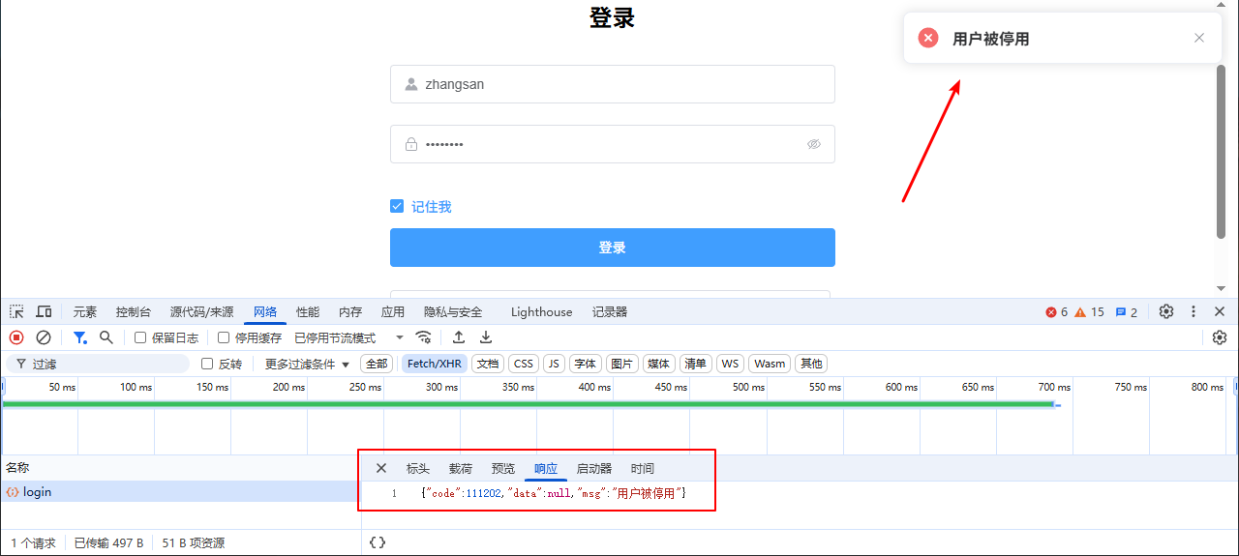The image size is (1239, 556).
Task: Select the login request row
Action: tap(180, 492)
